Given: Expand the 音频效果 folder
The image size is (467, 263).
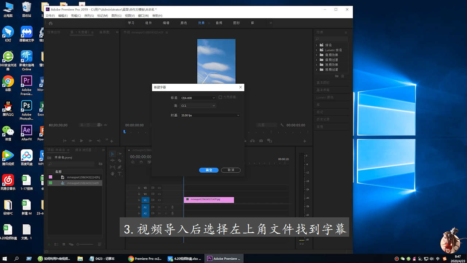Looking at the screenshot, I should (317, 55).
